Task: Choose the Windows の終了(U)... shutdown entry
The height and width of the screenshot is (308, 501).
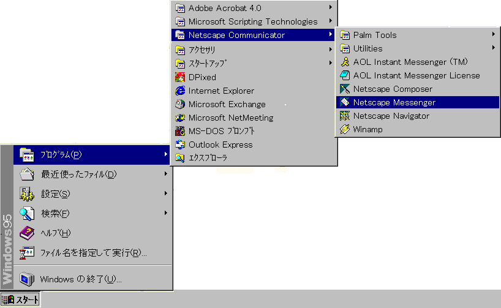Action: click(x=92, y=279)
